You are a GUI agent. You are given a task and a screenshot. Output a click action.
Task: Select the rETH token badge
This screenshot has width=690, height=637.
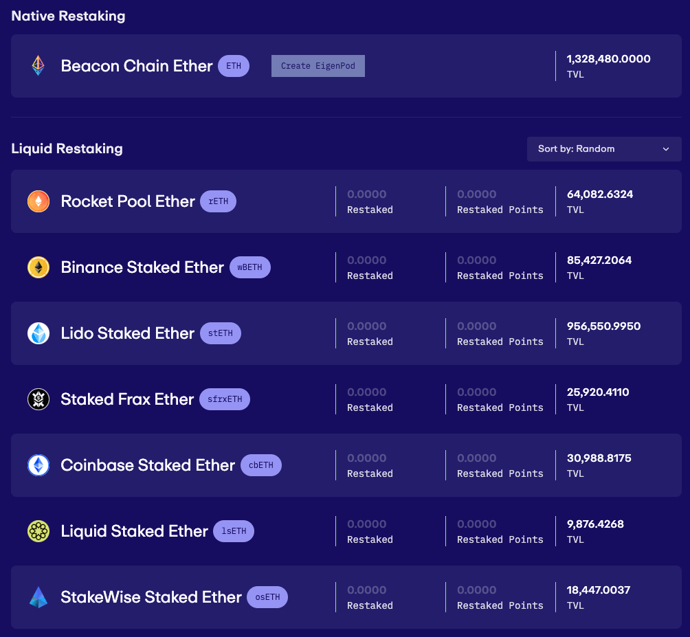tap(218, 201)
